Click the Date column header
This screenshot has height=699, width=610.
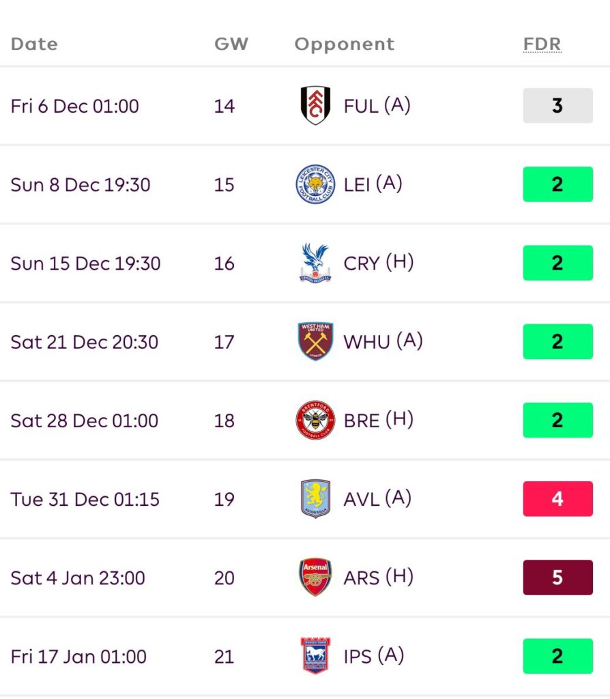(x=34, y=44)
